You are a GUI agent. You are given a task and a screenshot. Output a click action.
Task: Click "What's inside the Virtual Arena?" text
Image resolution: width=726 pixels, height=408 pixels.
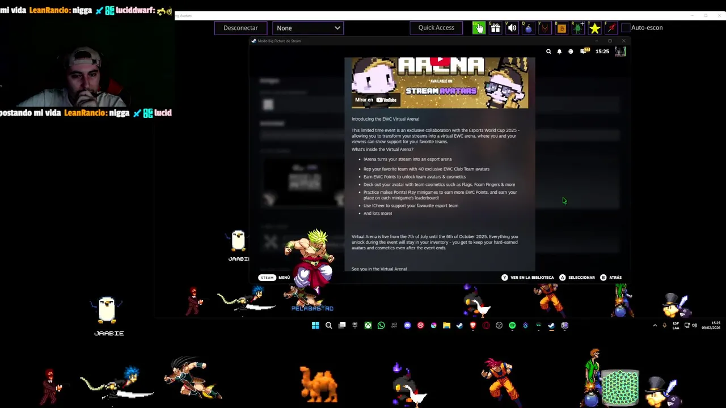click(382, 150)
